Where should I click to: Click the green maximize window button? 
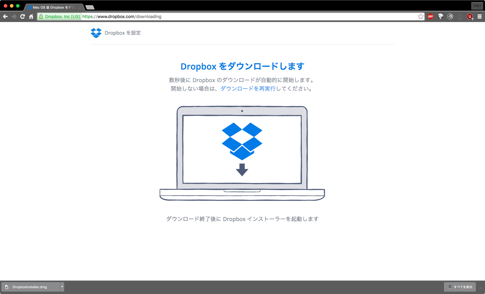(18, 6)
